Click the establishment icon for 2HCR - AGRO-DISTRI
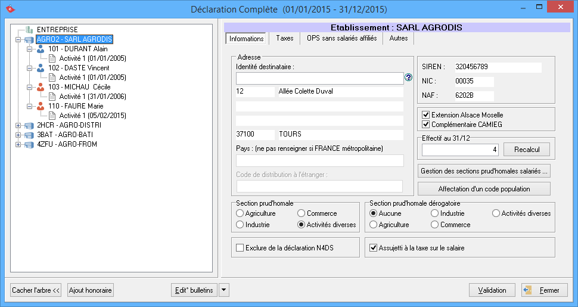 [29, 125]
